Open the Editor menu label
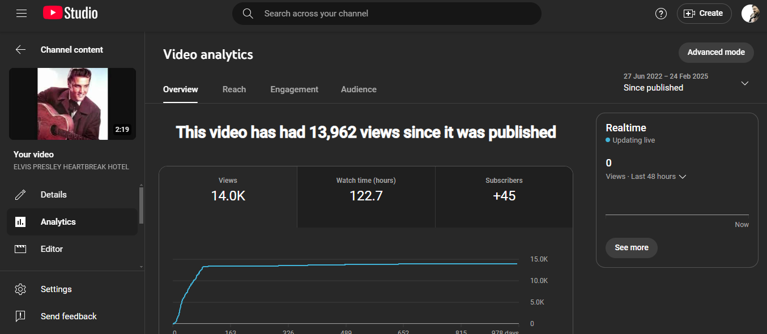Screen dimensions: 767x334 tap(52, 249)
